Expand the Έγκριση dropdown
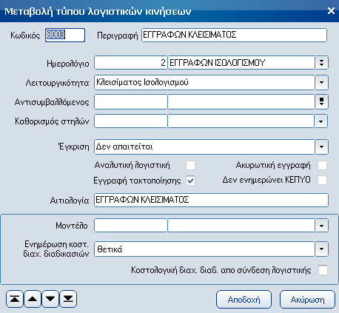The image size is (339, 313). pyautogui.click(x=321, y=147)
